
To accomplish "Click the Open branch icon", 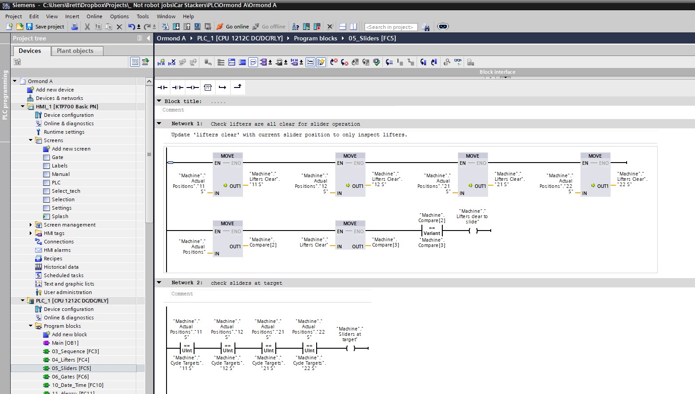I will point(222,88).
